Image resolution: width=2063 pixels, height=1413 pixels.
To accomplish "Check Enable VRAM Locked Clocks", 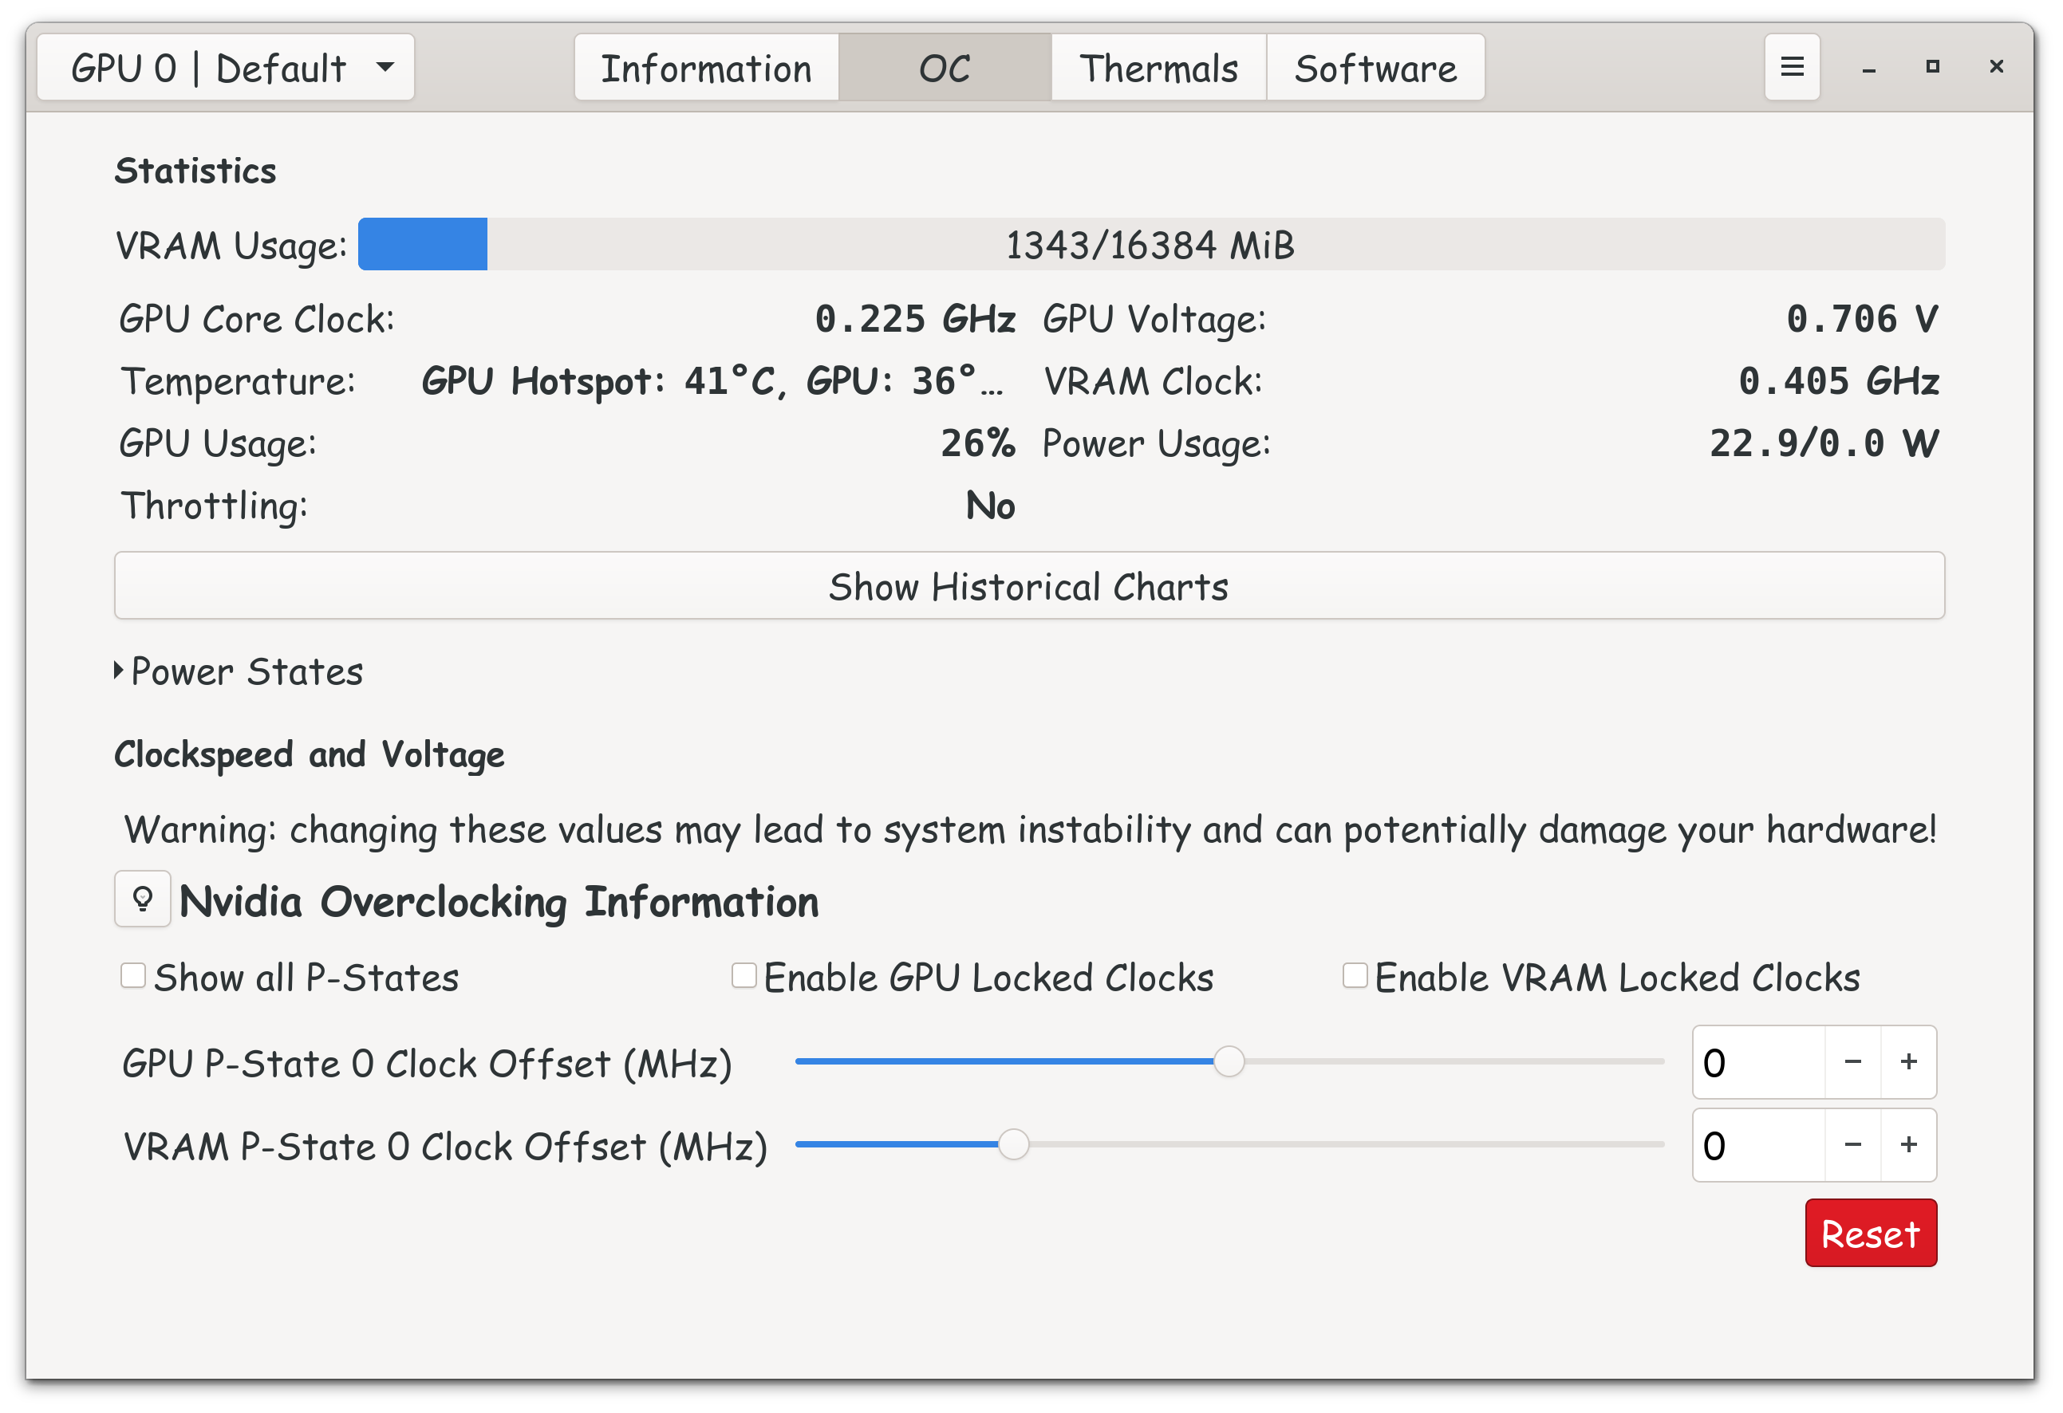I will 1355,975.
